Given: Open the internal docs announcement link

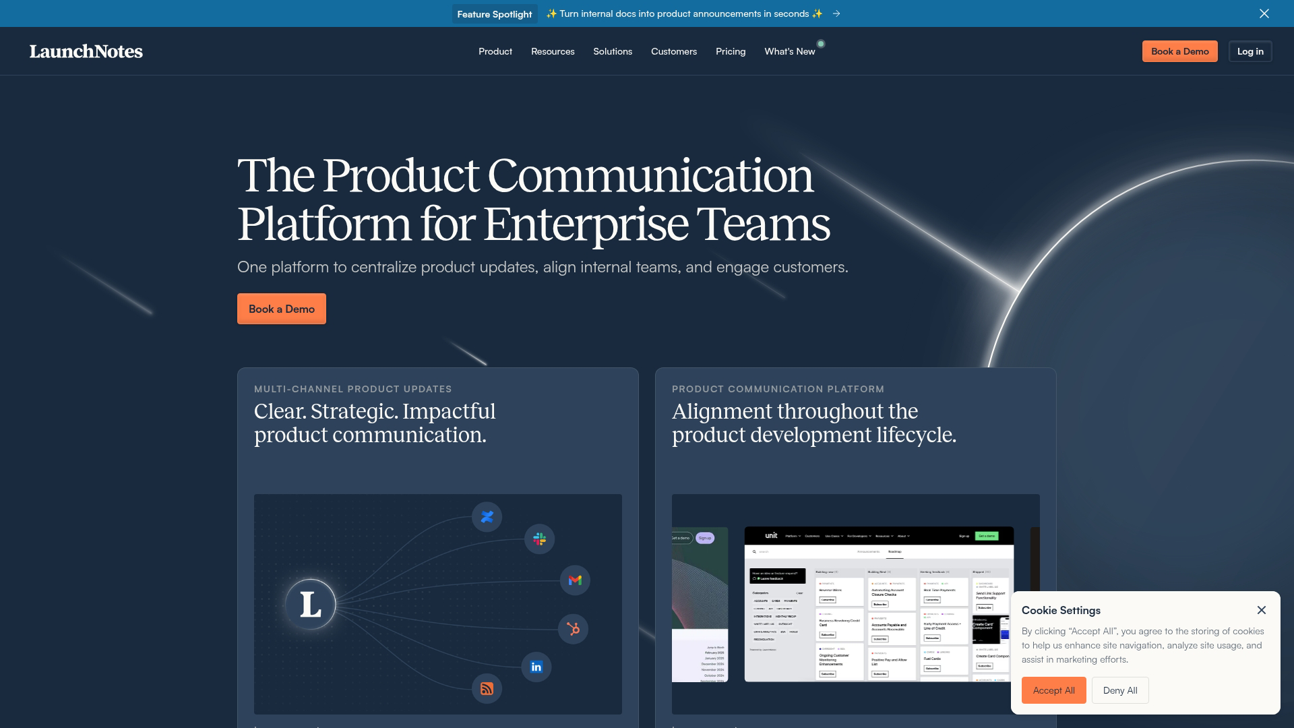Looking at the screenshot, I should click(x=684, y=13).
